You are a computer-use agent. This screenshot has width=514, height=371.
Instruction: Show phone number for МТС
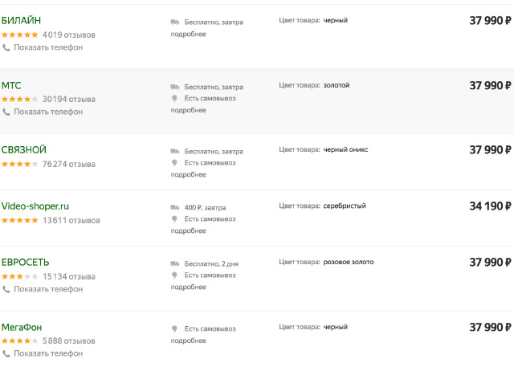(48, 112)
